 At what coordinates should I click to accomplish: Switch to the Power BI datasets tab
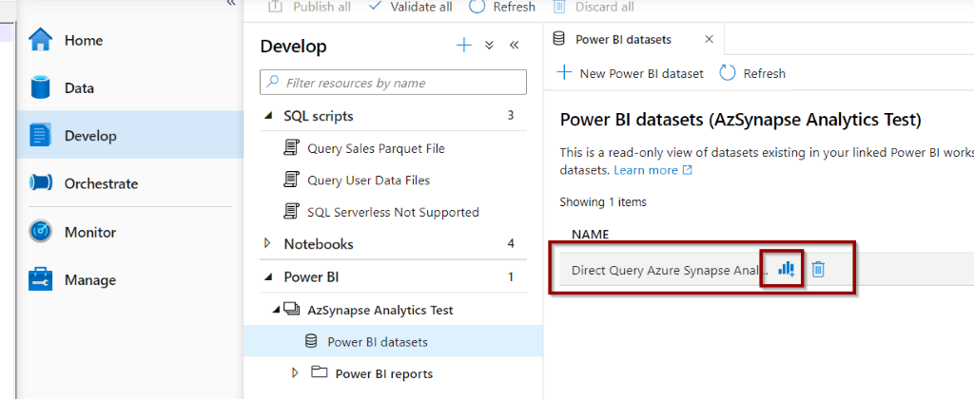coord(623,39)
